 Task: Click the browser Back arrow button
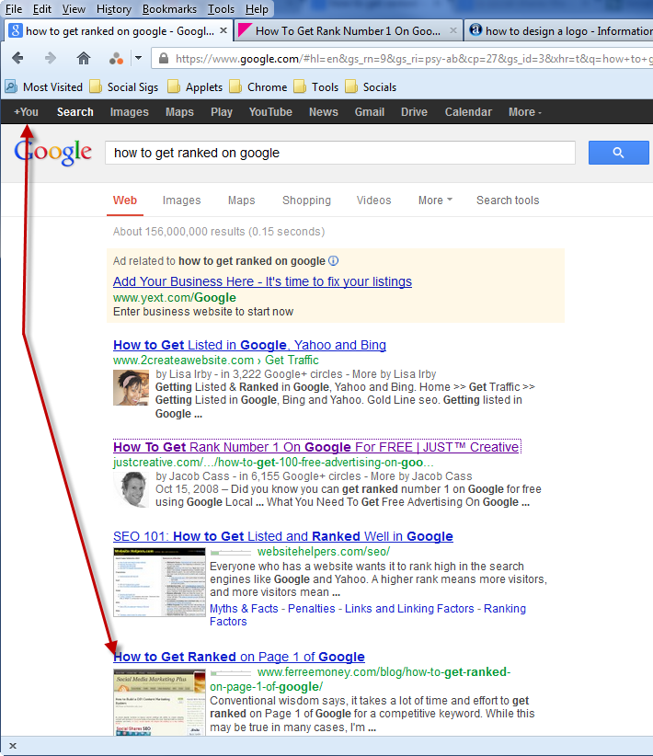[x=17, y=58]
